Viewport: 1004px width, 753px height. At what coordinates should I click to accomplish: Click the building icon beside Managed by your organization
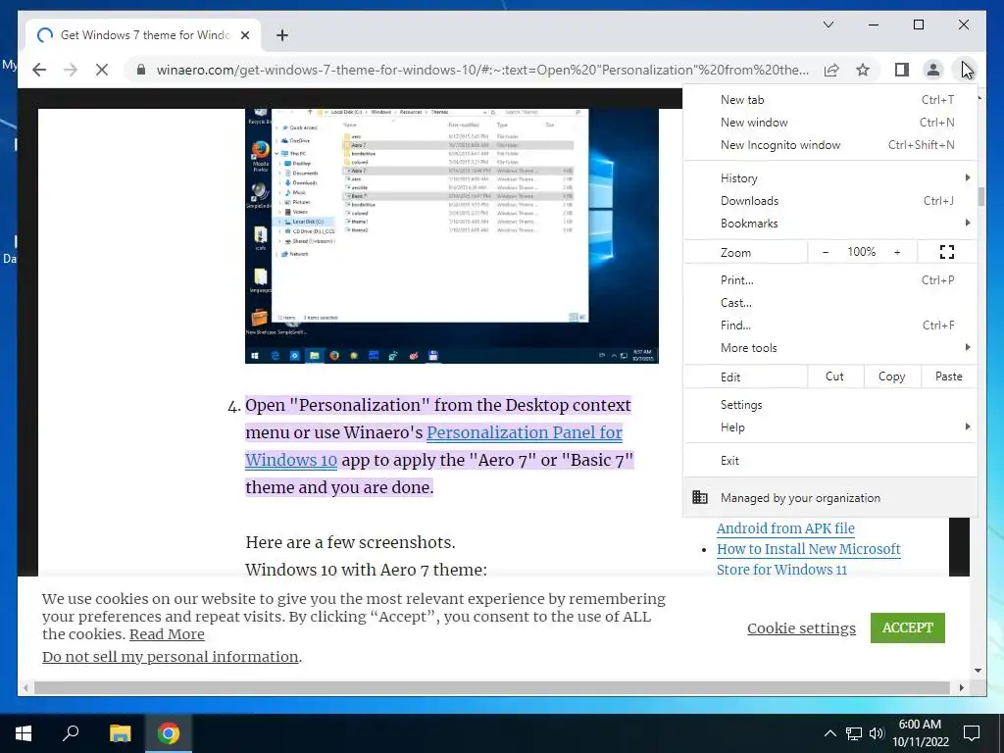tap(700, 497)
